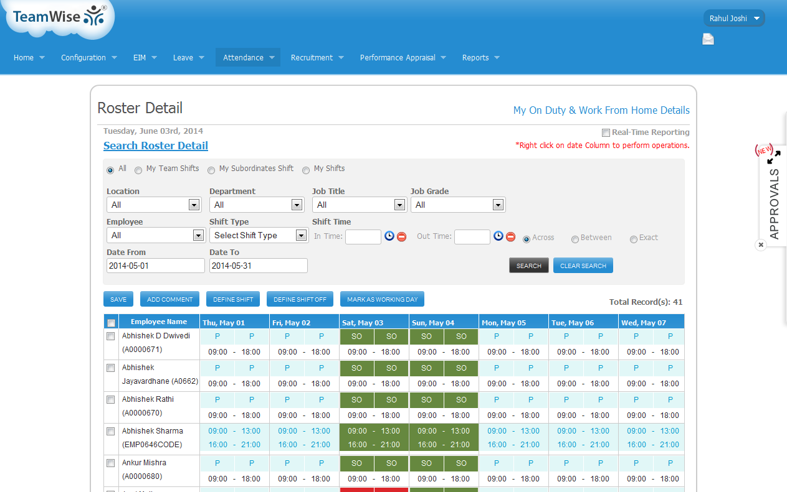
Task: Expand the Shift Type dropdown
Action: [259, 235]
